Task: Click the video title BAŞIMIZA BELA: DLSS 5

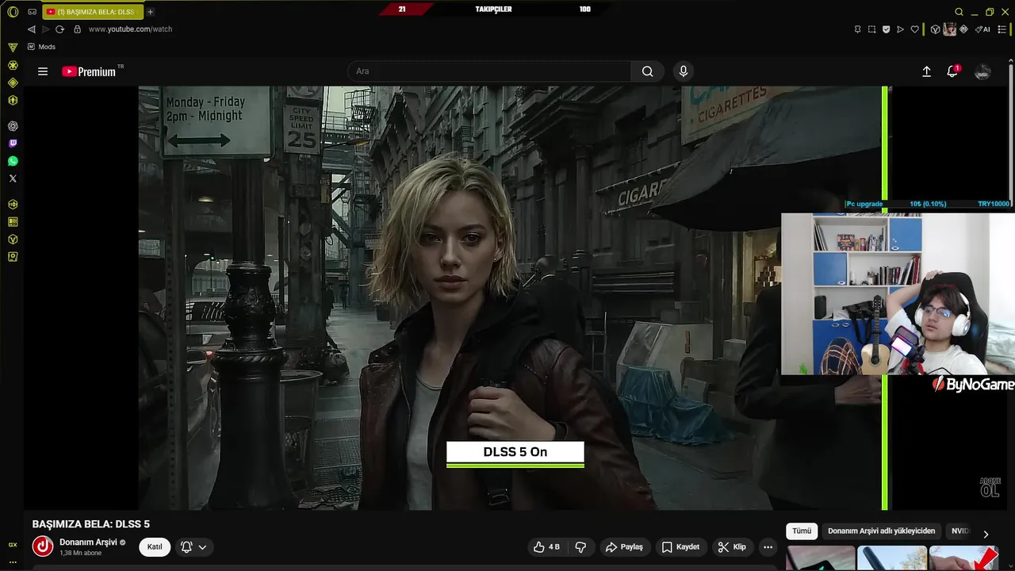Action: coord(90,524)
